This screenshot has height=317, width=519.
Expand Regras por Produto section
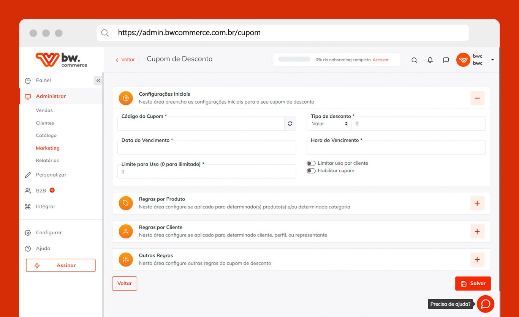coord(477,203)
